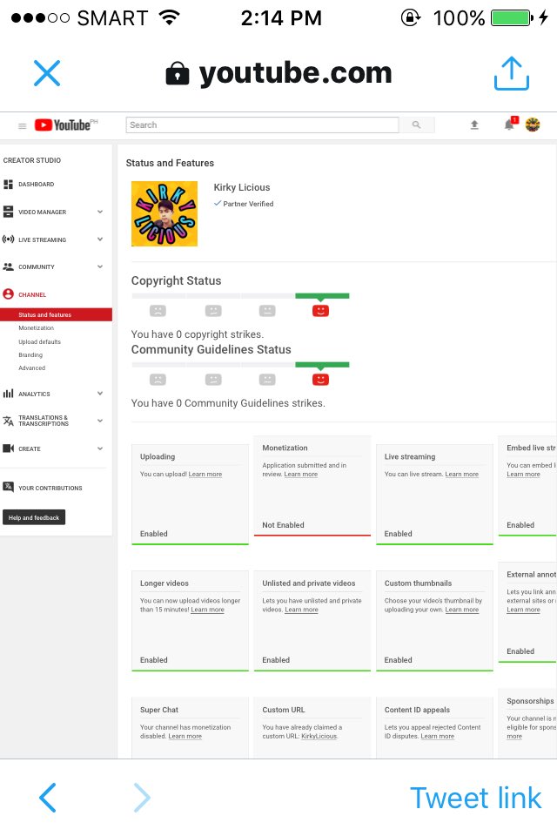Viewport: 557px width, 836px height.
Task: Click the Live Streaming icon
Action: 8,239
